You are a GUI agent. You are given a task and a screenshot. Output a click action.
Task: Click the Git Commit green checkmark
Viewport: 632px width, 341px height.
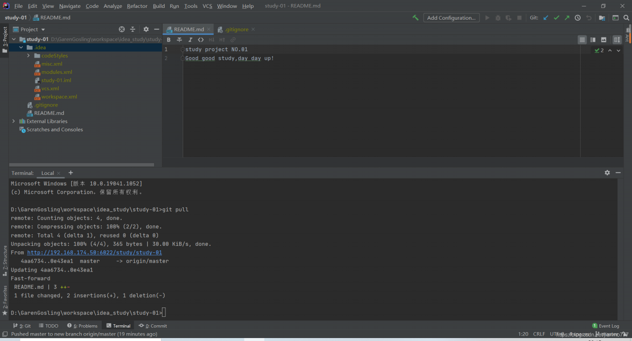[x=556, y=18]
